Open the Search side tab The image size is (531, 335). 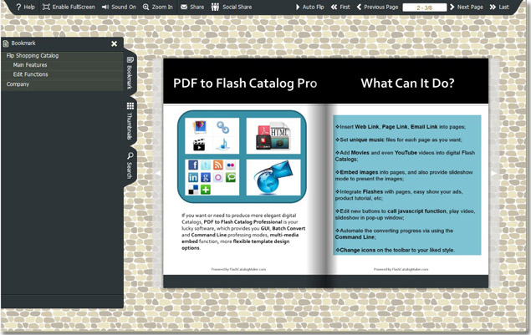[130, 165]
